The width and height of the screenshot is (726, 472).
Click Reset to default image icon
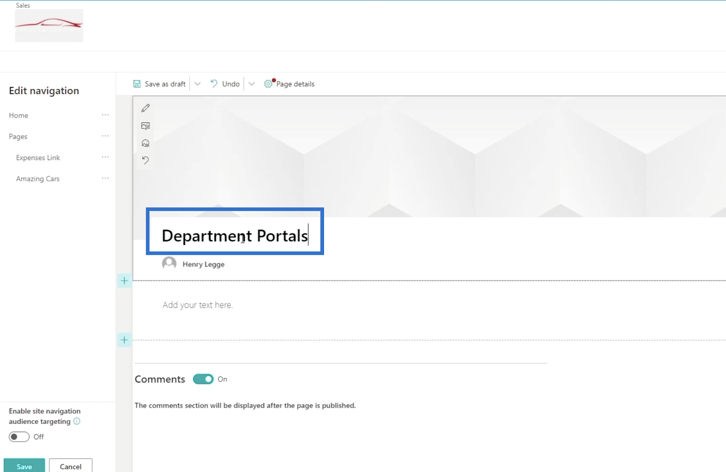click(x=146, y=160)
